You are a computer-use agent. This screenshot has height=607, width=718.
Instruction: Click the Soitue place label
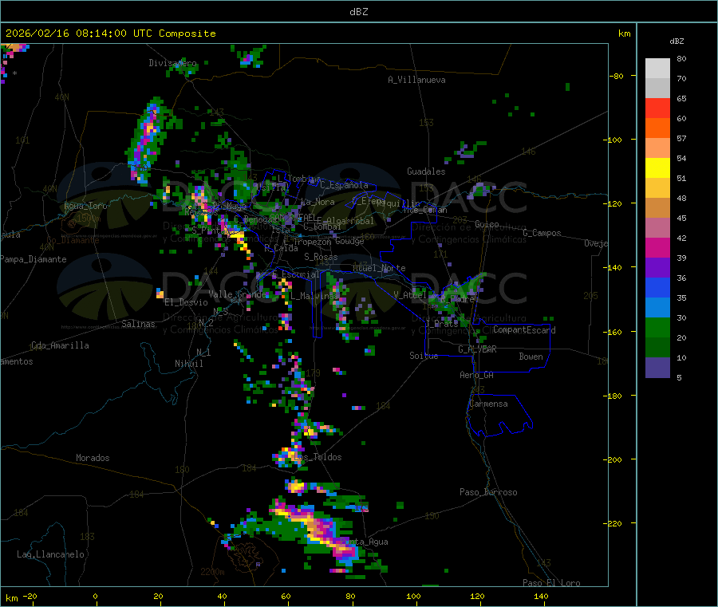coord(424,356)
